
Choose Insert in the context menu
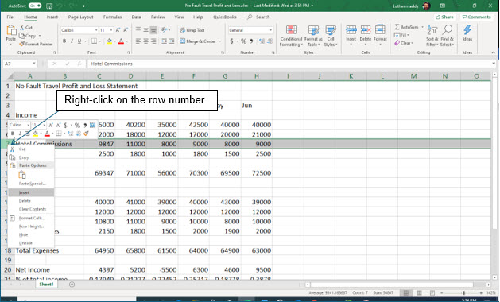31,192
